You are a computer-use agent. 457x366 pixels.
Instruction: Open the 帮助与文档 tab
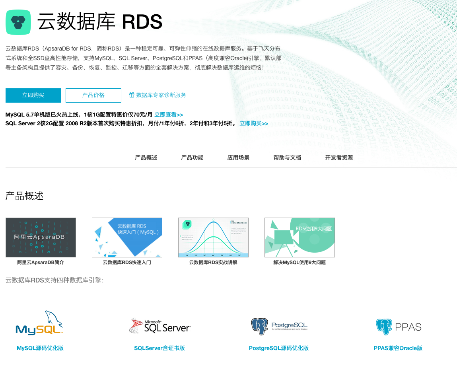click(x=287, y=157)
